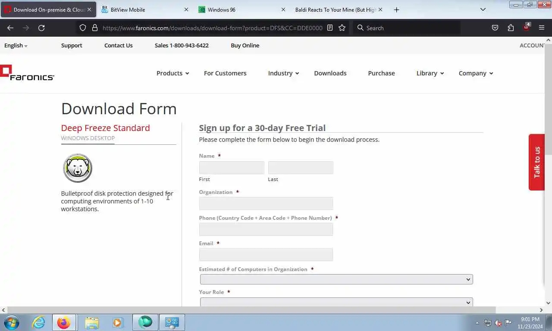Click the green round taskbar app icon
552x331 pixels.
145,322
